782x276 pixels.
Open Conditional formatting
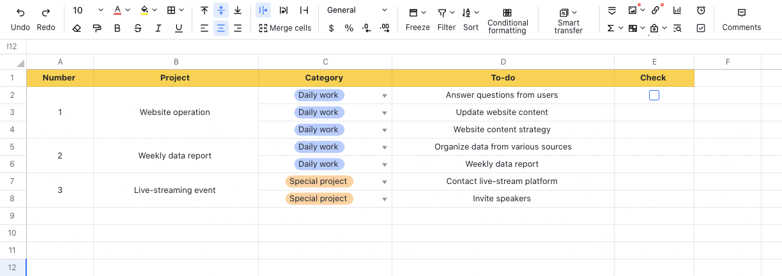tap(507, 20)
